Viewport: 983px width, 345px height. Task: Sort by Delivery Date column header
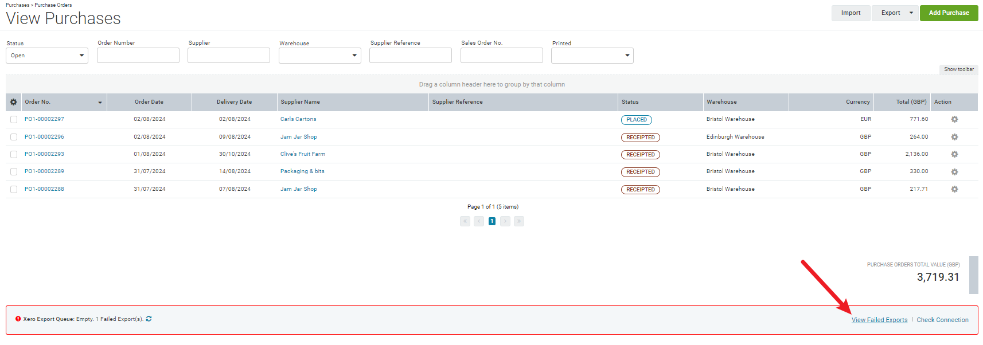[234, 102]
